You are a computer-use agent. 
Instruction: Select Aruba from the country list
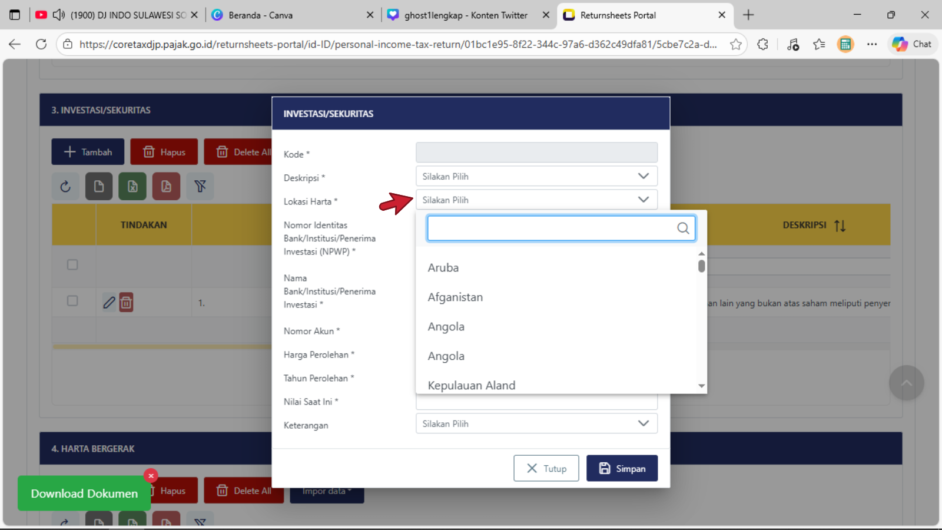(443, 268)
